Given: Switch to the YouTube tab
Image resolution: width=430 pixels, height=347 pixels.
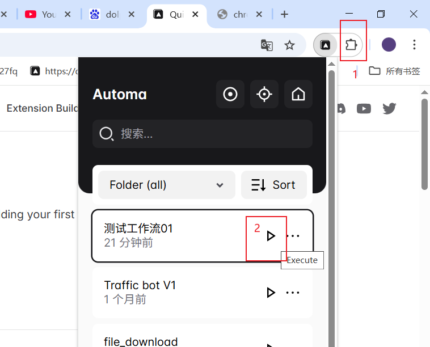Looking at the screenshot, I should tap(40, 14).
